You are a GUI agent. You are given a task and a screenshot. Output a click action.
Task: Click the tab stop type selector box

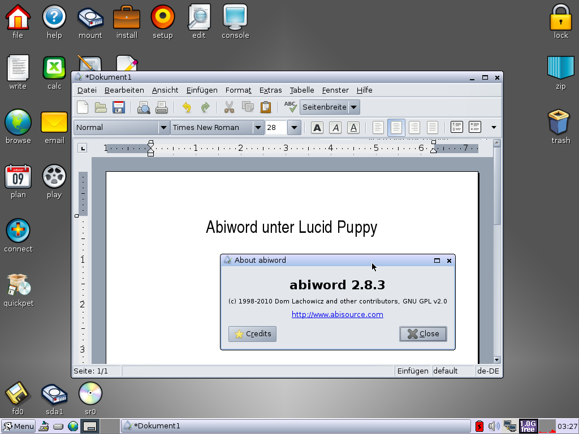pyautogui.click(x=83, y=149)
